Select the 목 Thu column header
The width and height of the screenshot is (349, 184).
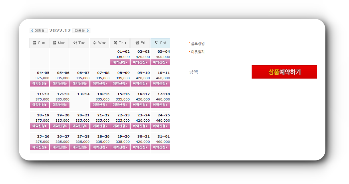click(x=120, y=43)
